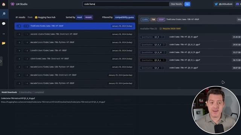The width and height of the screenshot is (241, 135).
Task: Select TheBloke/CodeLlama-70B-hf-GGUF result row
Action: [x=75, y=26]
